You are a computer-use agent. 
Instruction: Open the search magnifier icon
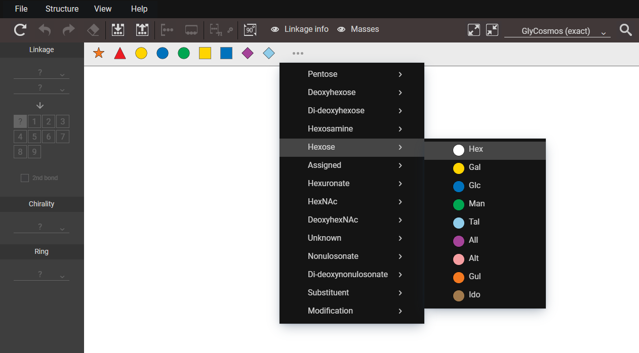(626, 30)
